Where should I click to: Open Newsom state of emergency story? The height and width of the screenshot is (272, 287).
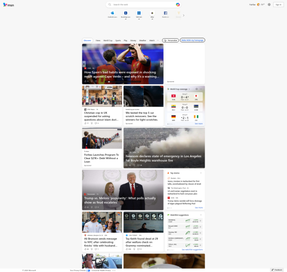click(163, 158)
